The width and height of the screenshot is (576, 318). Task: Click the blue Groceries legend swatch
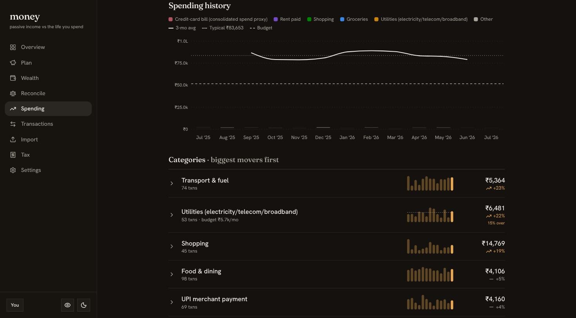click(342, 19)
